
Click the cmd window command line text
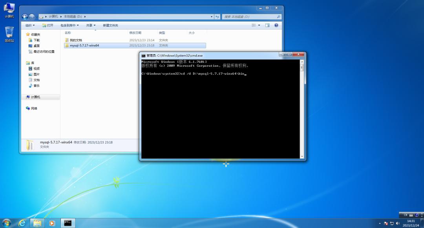pyautogui.click(x=194, y=73)
